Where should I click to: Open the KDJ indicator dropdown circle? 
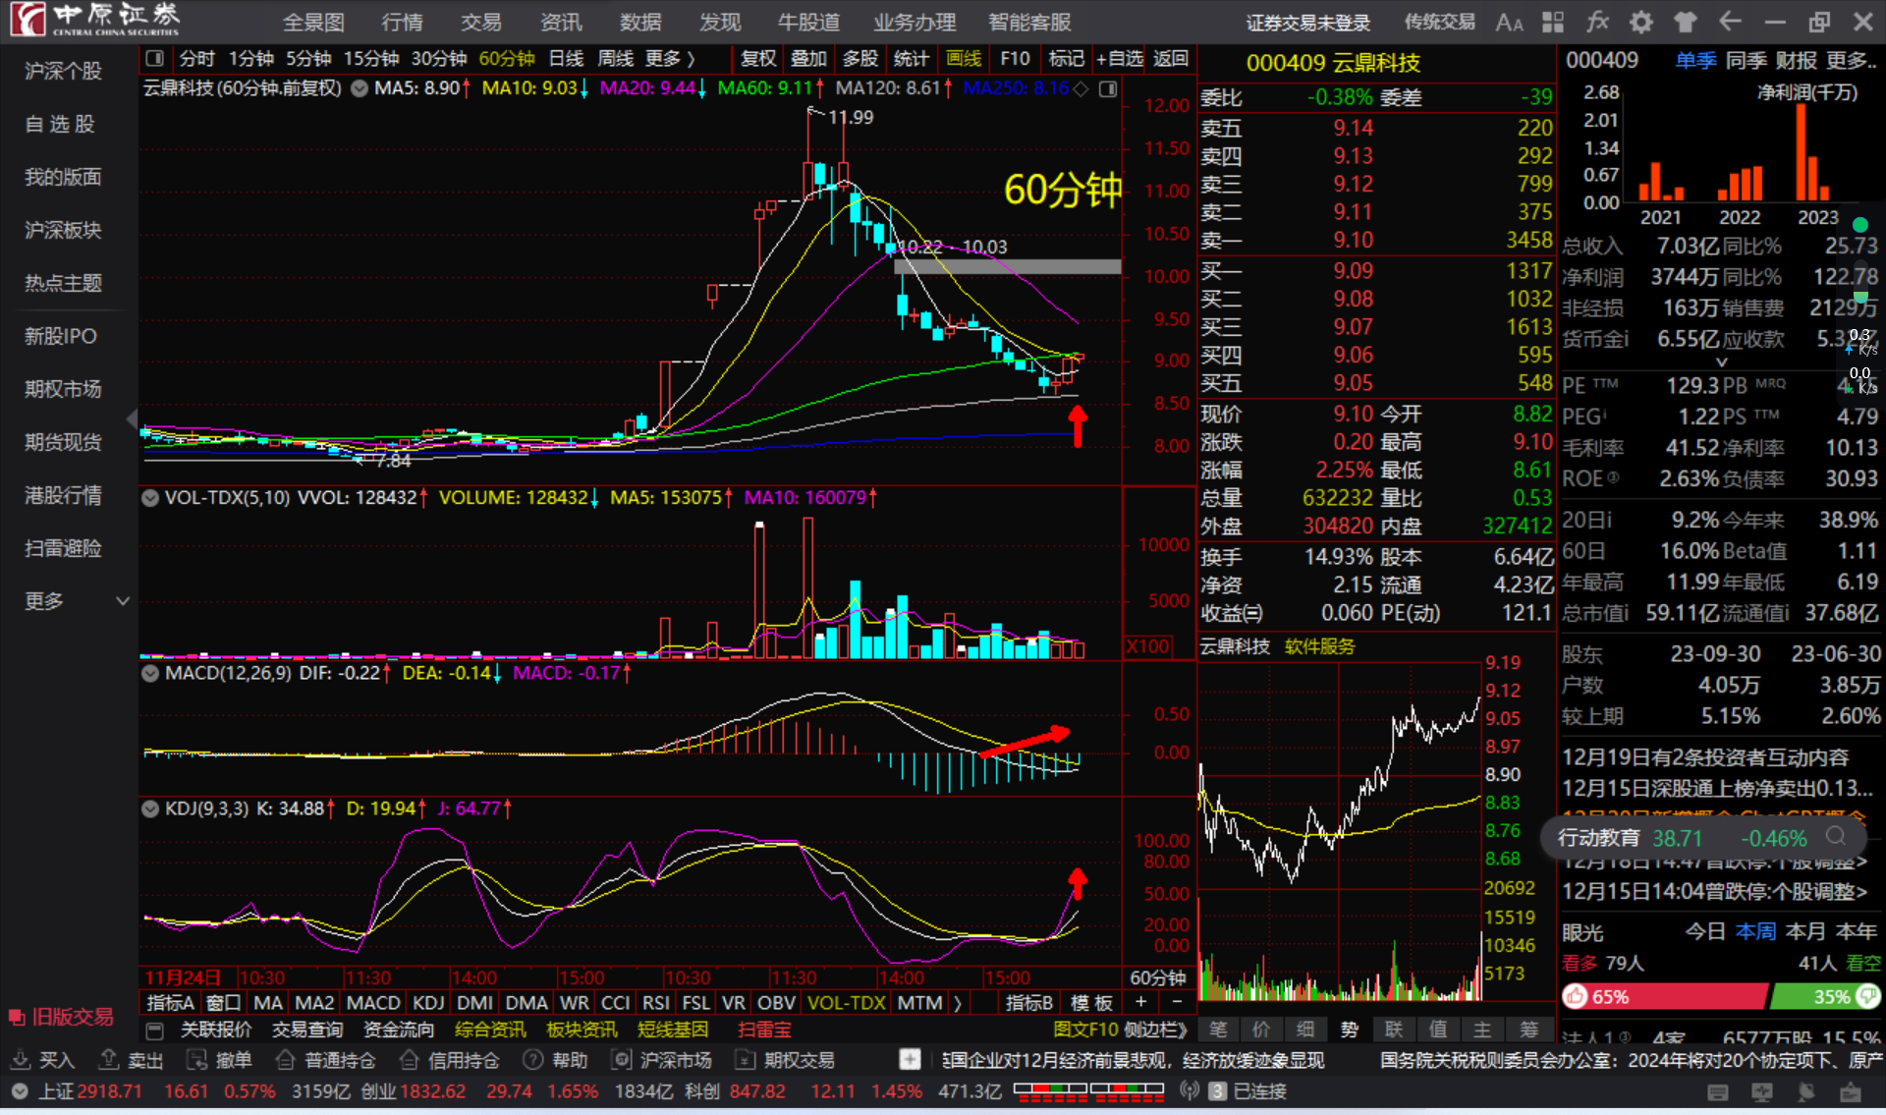pos(150,809)
